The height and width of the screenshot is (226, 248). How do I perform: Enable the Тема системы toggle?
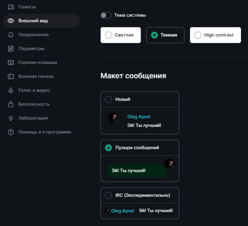point(106,15)
